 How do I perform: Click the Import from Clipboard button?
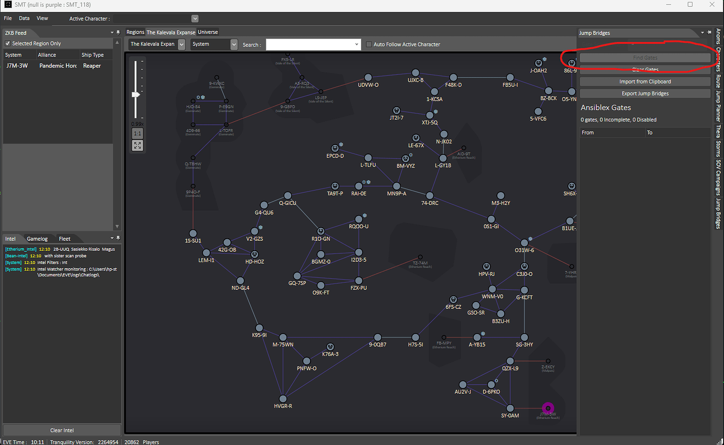pos(645,81)
